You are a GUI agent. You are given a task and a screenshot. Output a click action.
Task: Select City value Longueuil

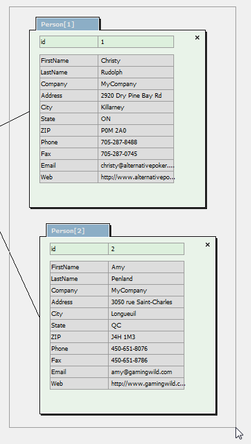click(146, 314)
